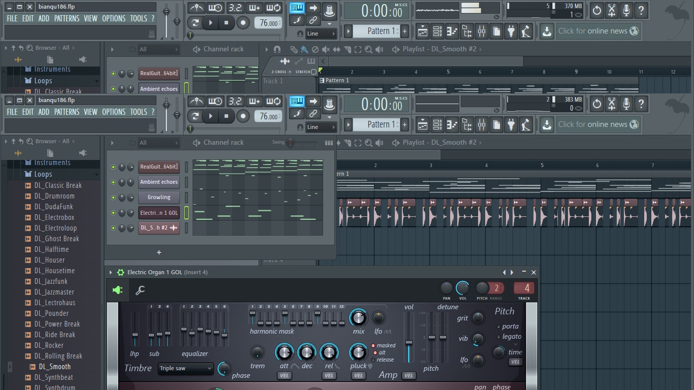
Task: Select the Mute speaker tool in Playlist toolbar
Action: pos(326,49)
